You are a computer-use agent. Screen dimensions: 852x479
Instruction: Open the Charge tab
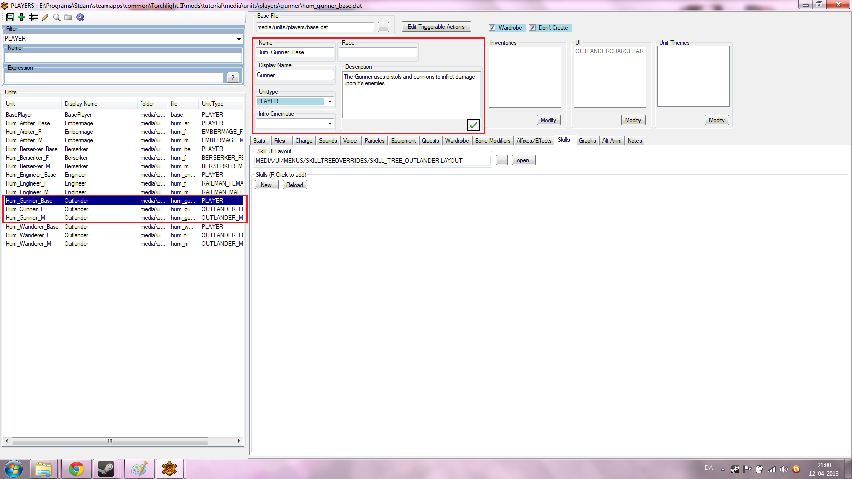pyautogui.click(x=304, y=141)
